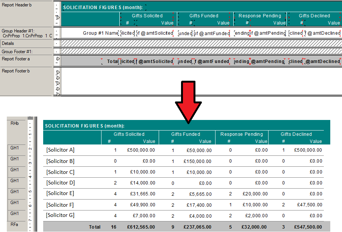Click the £17,400.00 value in Solicitor F row
This screenshot has width=342, height=232.
point(199,205)
